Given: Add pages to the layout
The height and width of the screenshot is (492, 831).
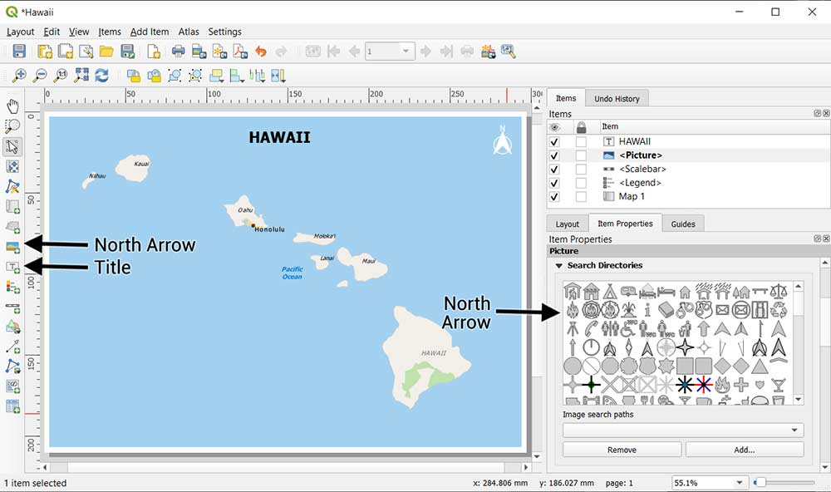Looking at the screenshot, I should pos(154,52).
